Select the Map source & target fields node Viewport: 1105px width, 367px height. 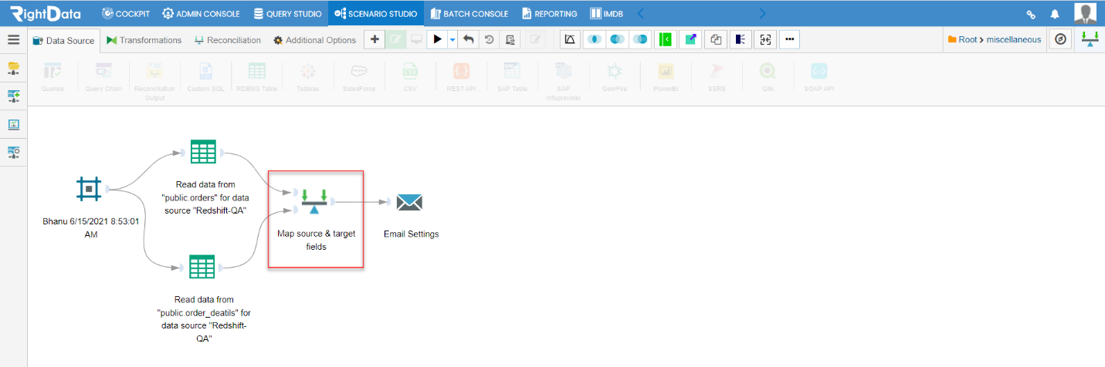314,202
